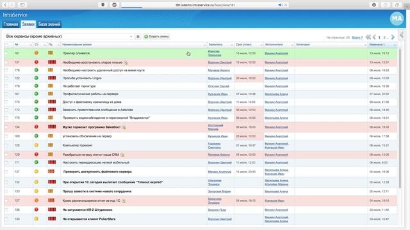Check the box for 'Не запускается ИЛ-2 Штурмовик'
Viewport: 410px width, 230px height.
click(x=6, y=210)
